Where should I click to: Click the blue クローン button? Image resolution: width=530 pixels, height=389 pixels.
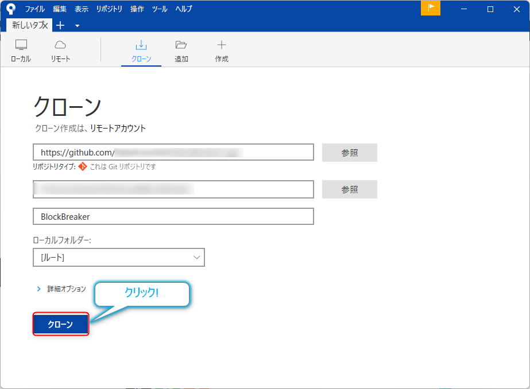tap(60, 325)
